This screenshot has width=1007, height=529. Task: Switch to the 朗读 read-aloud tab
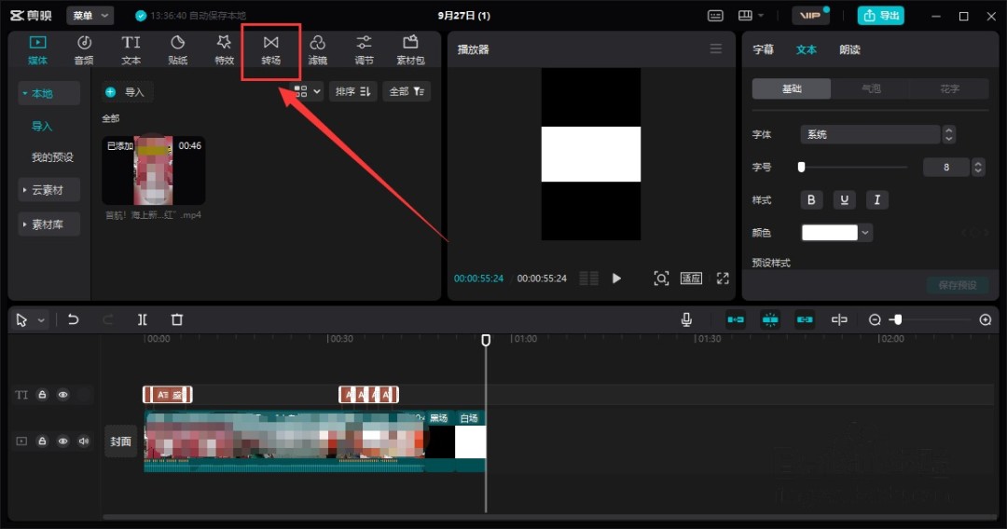pos(849,49)
